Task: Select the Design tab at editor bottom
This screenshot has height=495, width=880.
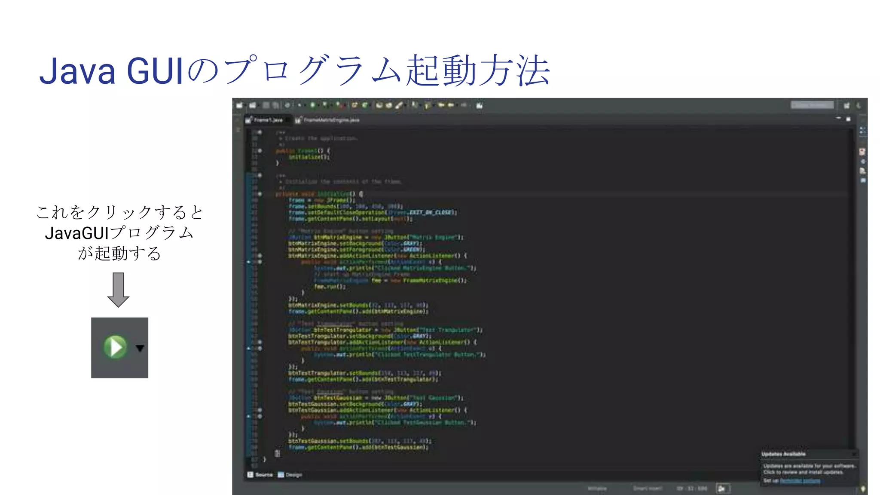Action: click(290, 475)
